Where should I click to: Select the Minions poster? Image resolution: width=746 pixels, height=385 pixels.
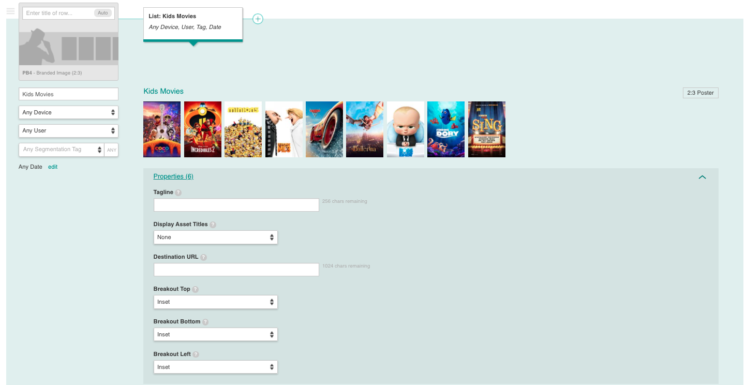click(x=243, y=129)
